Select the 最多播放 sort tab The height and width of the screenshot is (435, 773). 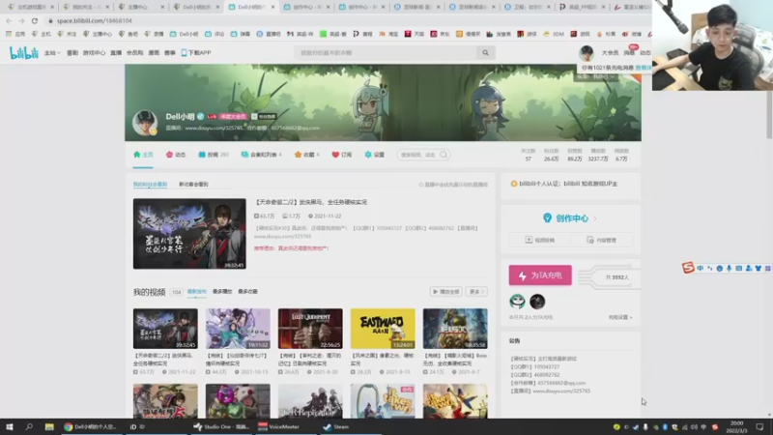[x=222, y=292]
